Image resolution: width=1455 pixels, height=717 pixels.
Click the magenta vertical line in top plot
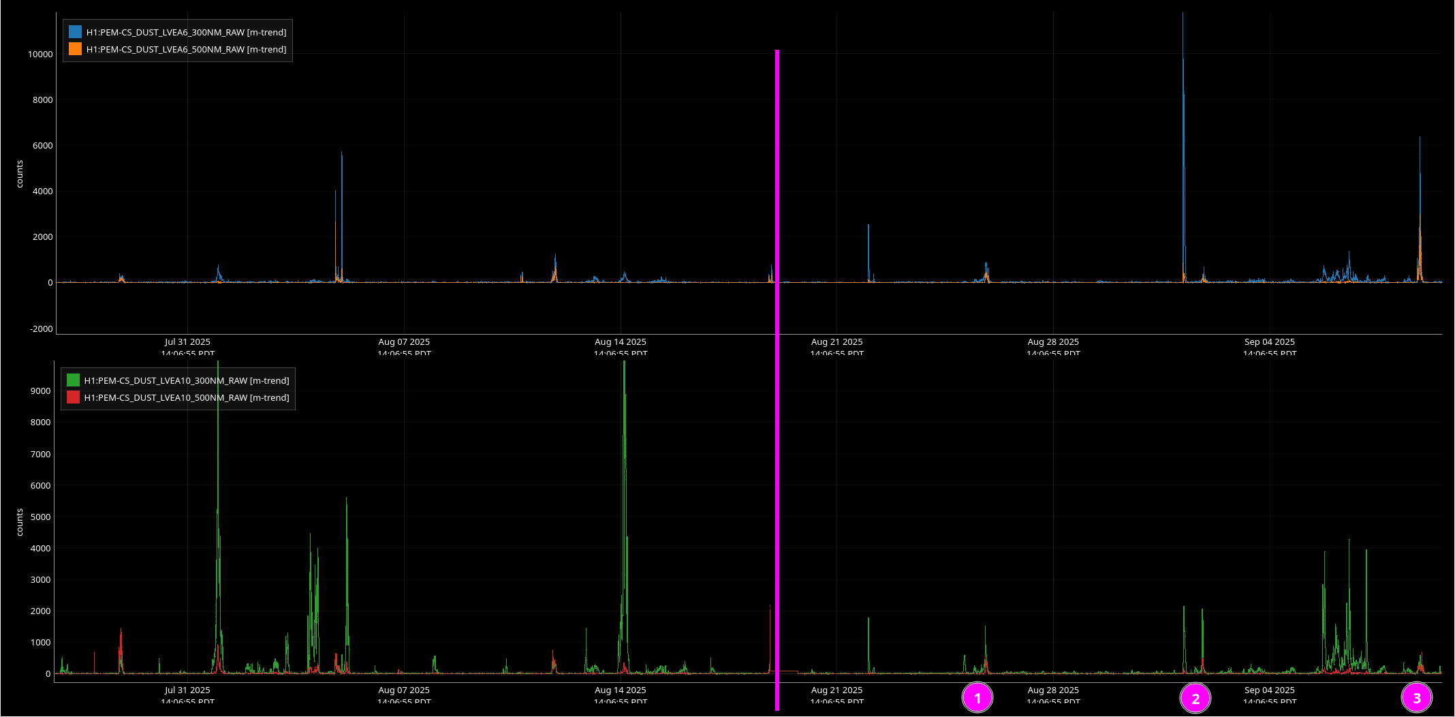coord(777,170)
